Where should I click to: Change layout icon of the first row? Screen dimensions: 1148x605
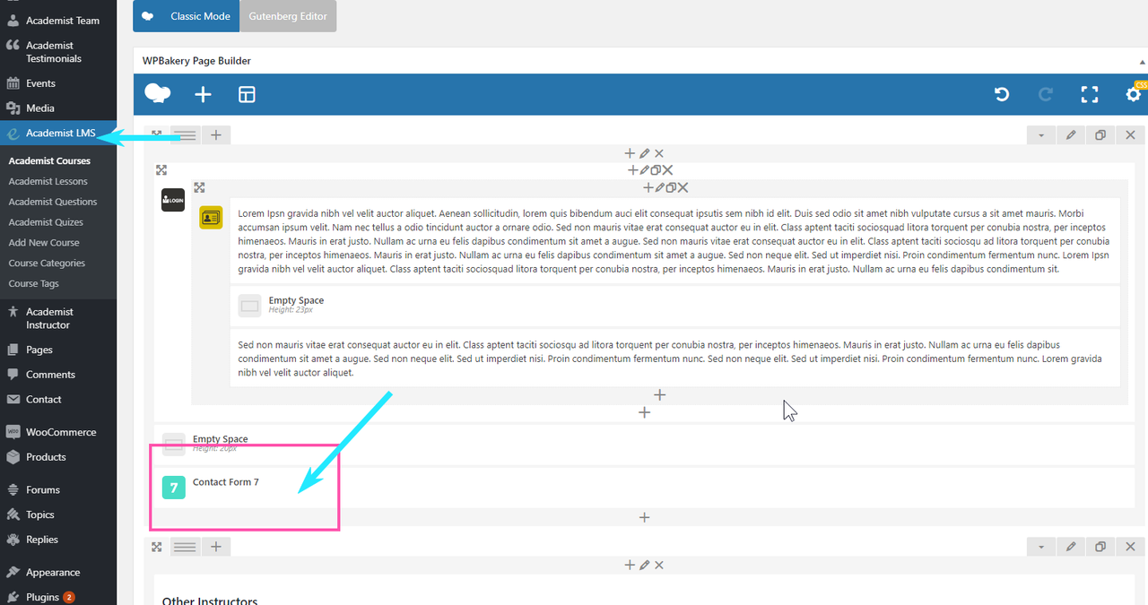click(185, 135)
